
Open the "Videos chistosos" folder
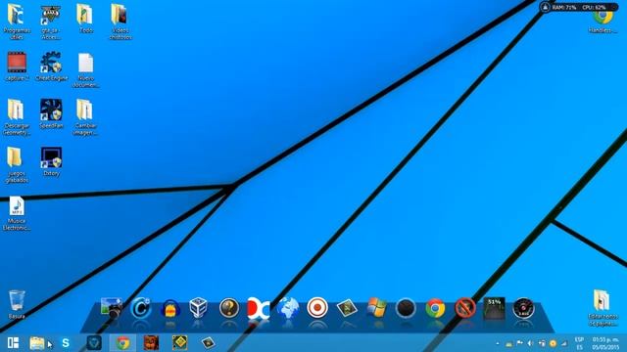pyautogui.click(x=120, y=22)
